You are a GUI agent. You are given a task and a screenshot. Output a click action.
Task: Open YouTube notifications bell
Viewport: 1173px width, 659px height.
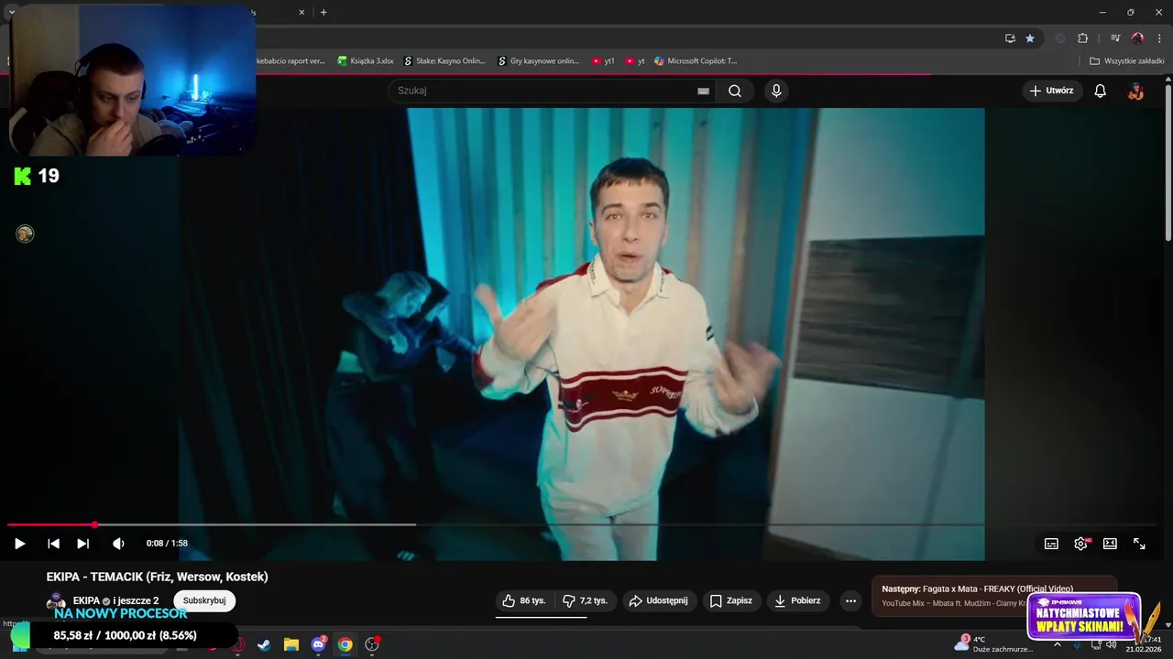(1101, 91)
